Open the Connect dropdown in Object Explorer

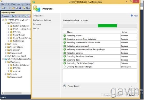(x=6, y=16)
